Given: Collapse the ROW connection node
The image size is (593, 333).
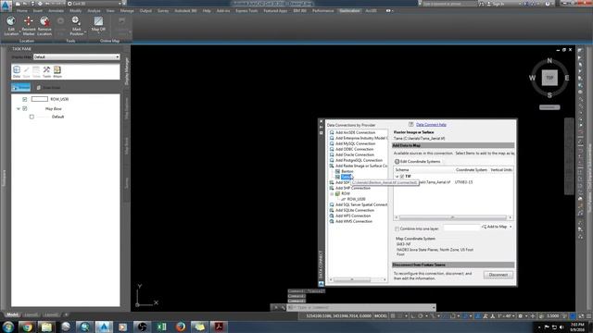Looking at the screenshot, I should 332,193.
